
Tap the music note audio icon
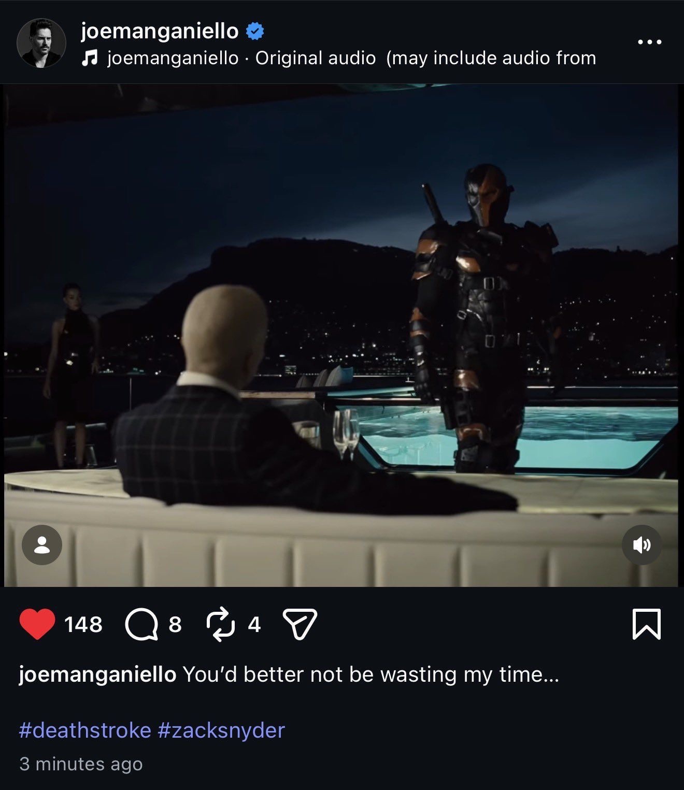coord(90,58)
